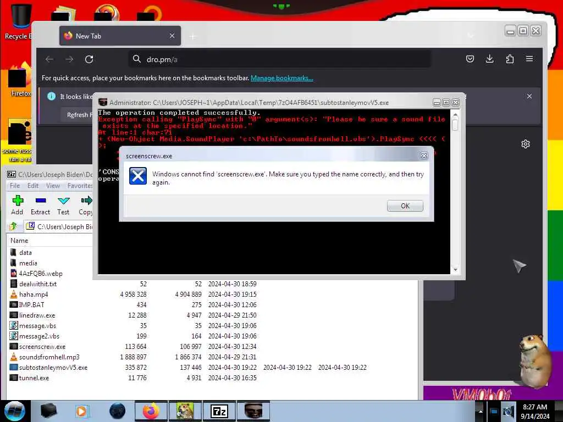
Task: Click the dro.pm/a address bar
Action: click(x=280, y=59)
